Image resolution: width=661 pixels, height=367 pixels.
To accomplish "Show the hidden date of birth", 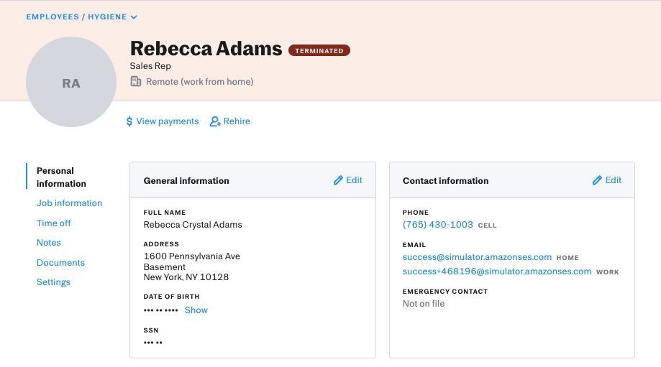I will (196, 310).
